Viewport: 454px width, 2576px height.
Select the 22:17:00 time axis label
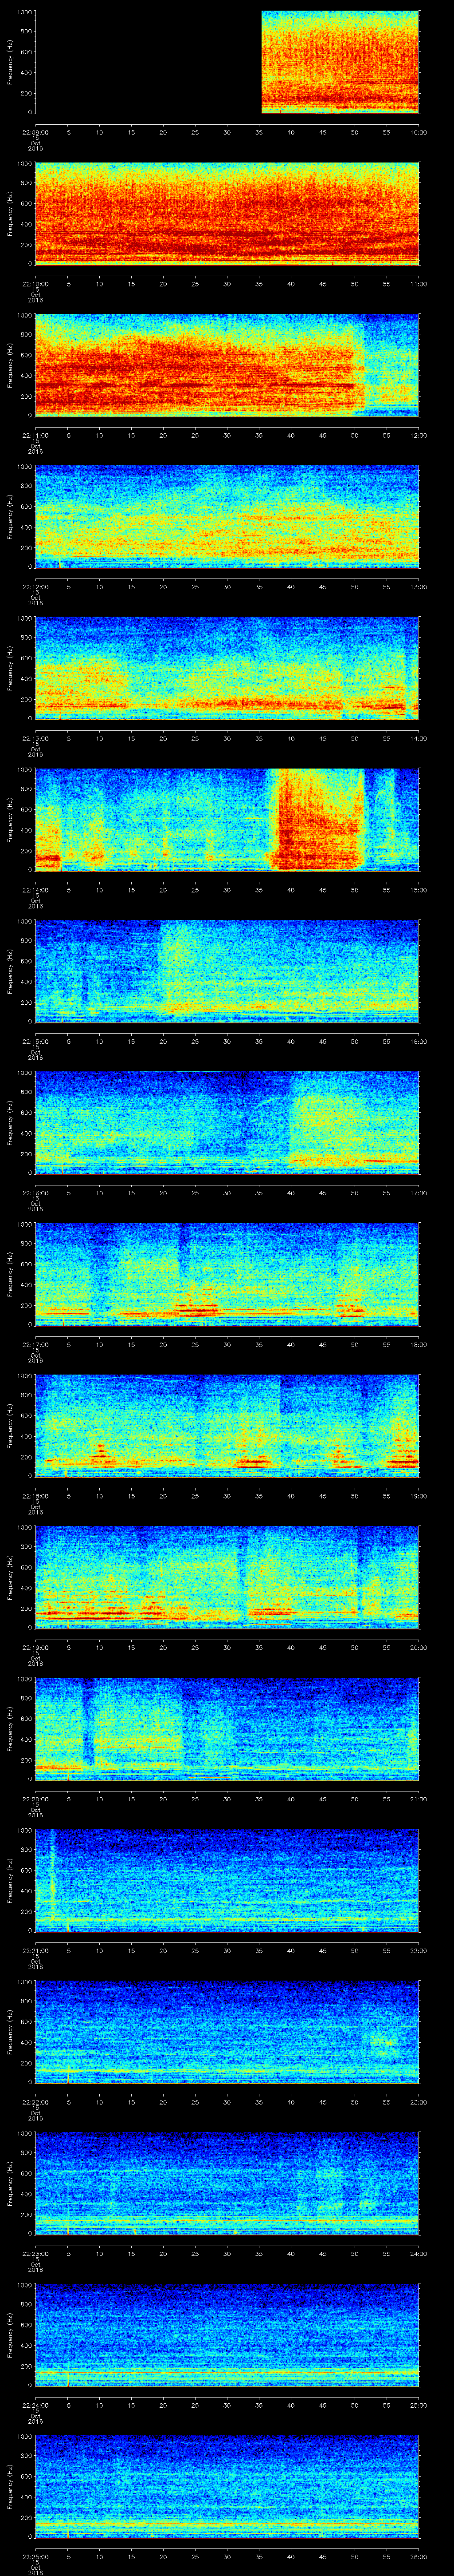(35, 1344)
